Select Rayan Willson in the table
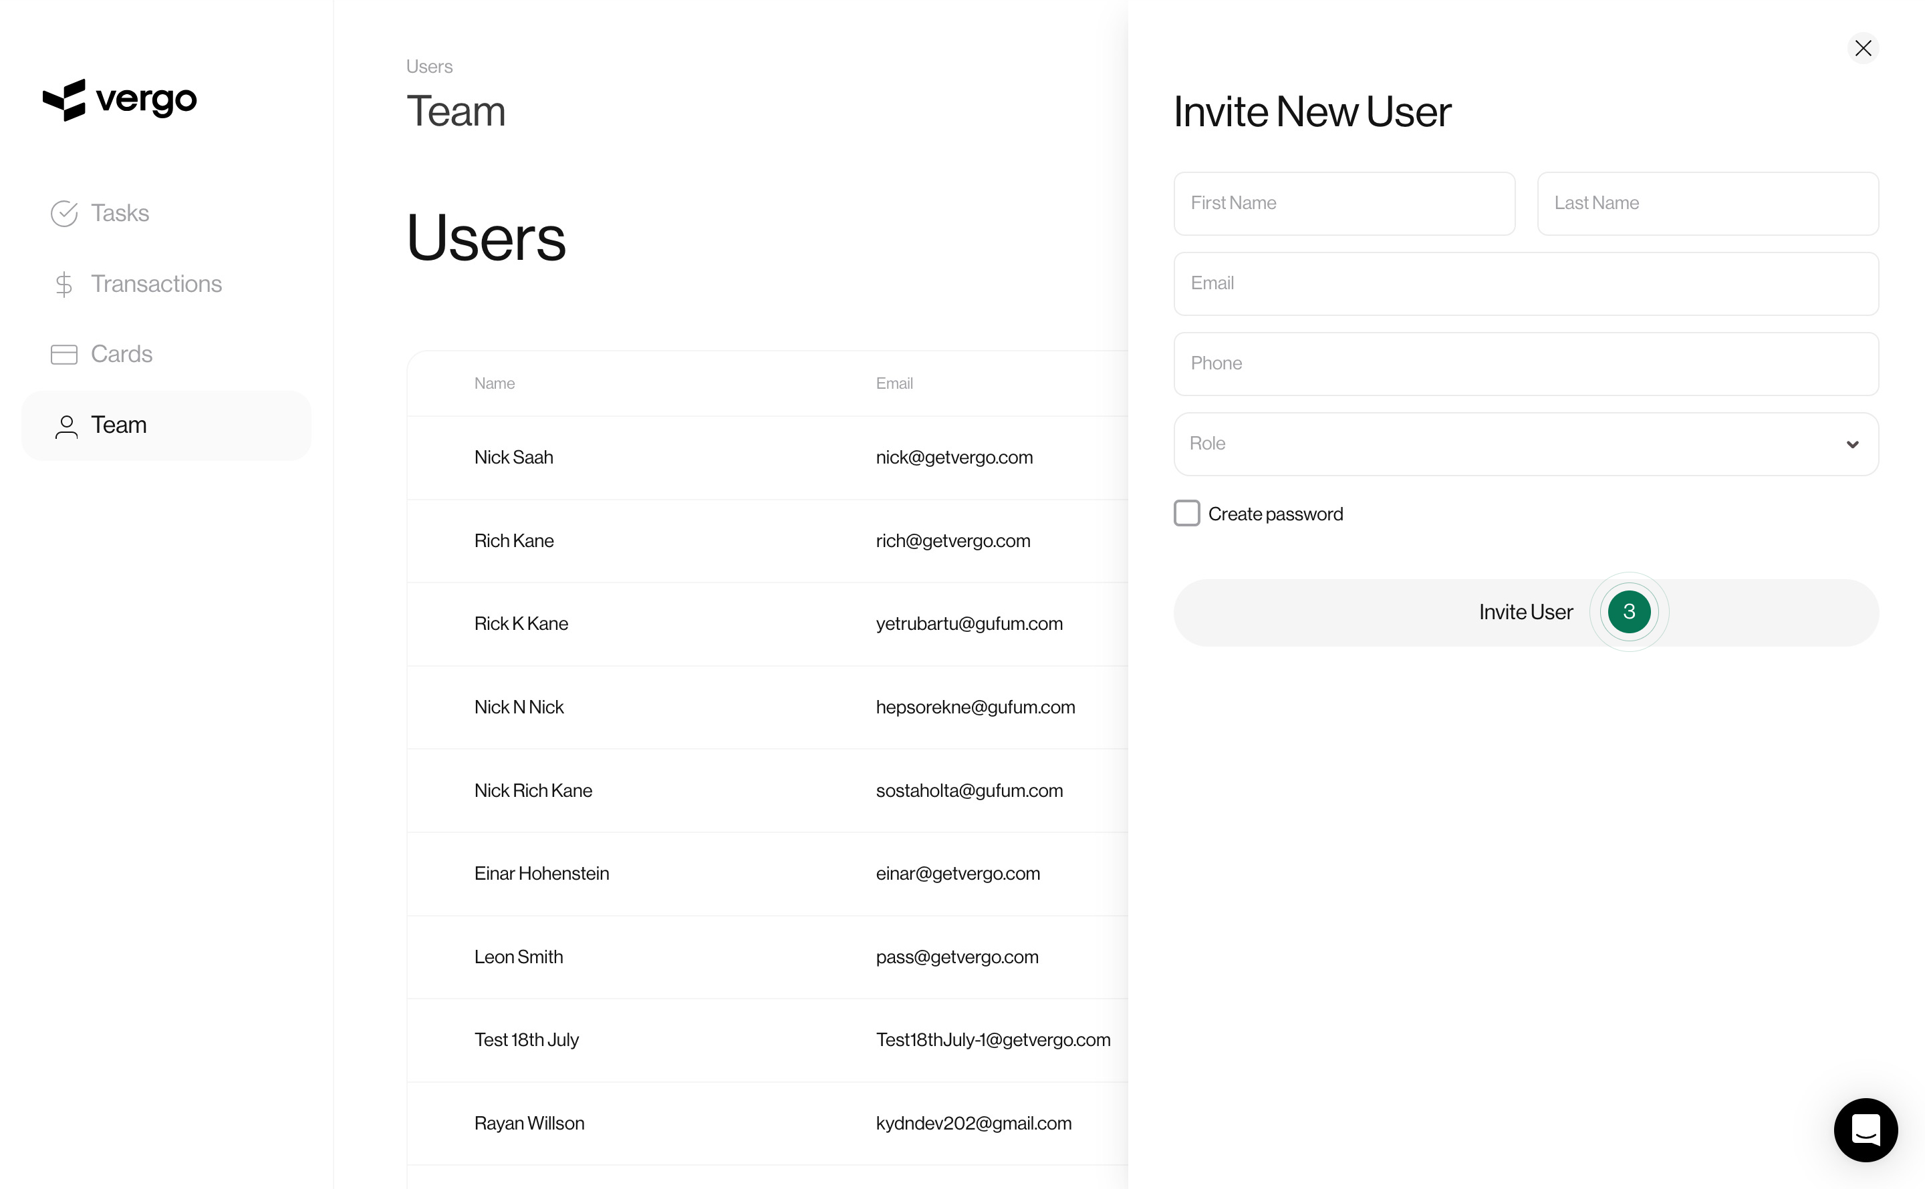 pyautogui.click(x=529, y=1123)
